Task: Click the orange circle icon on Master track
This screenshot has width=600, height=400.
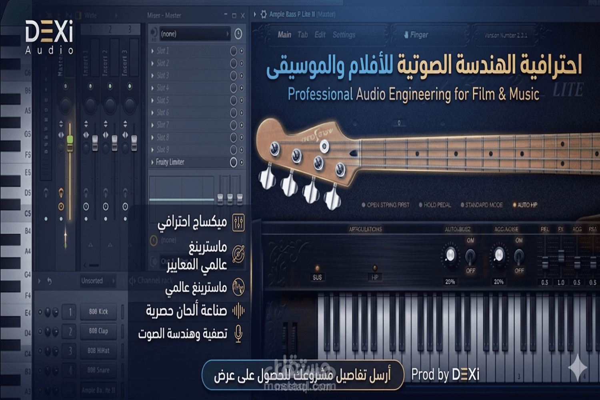Action: click(61, 206)
